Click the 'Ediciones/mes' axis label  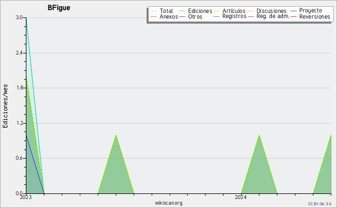click(5, 106)
